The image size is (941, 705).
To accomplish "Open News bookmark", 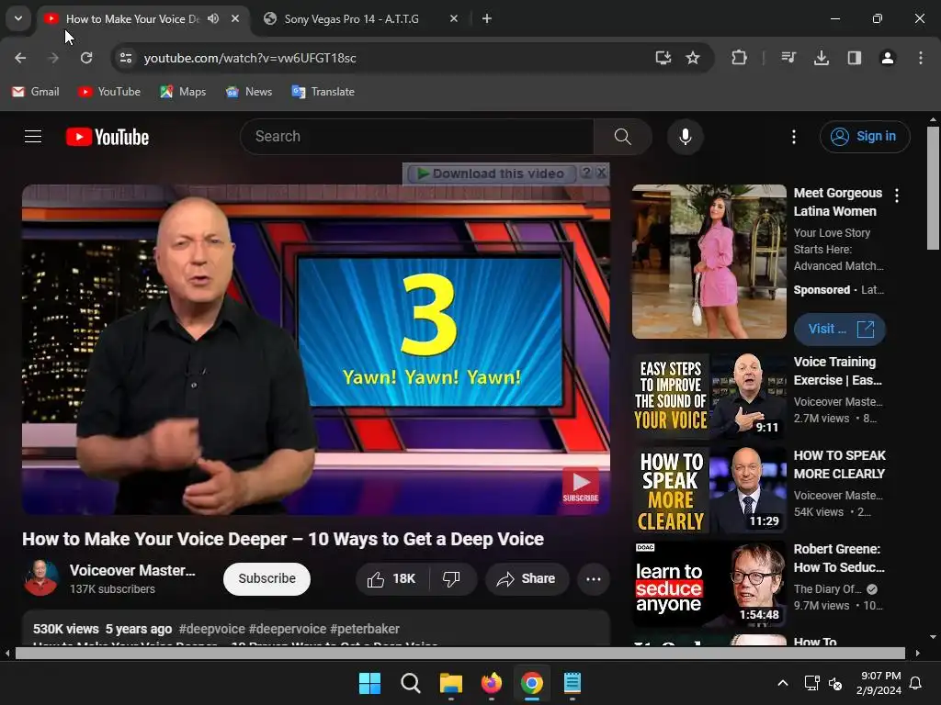I will 249,92.
